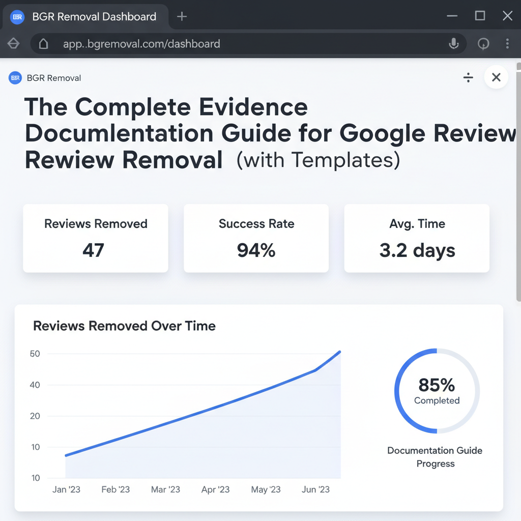Click the Jun '23 axis label
The image size is (521, 521).
315,489
